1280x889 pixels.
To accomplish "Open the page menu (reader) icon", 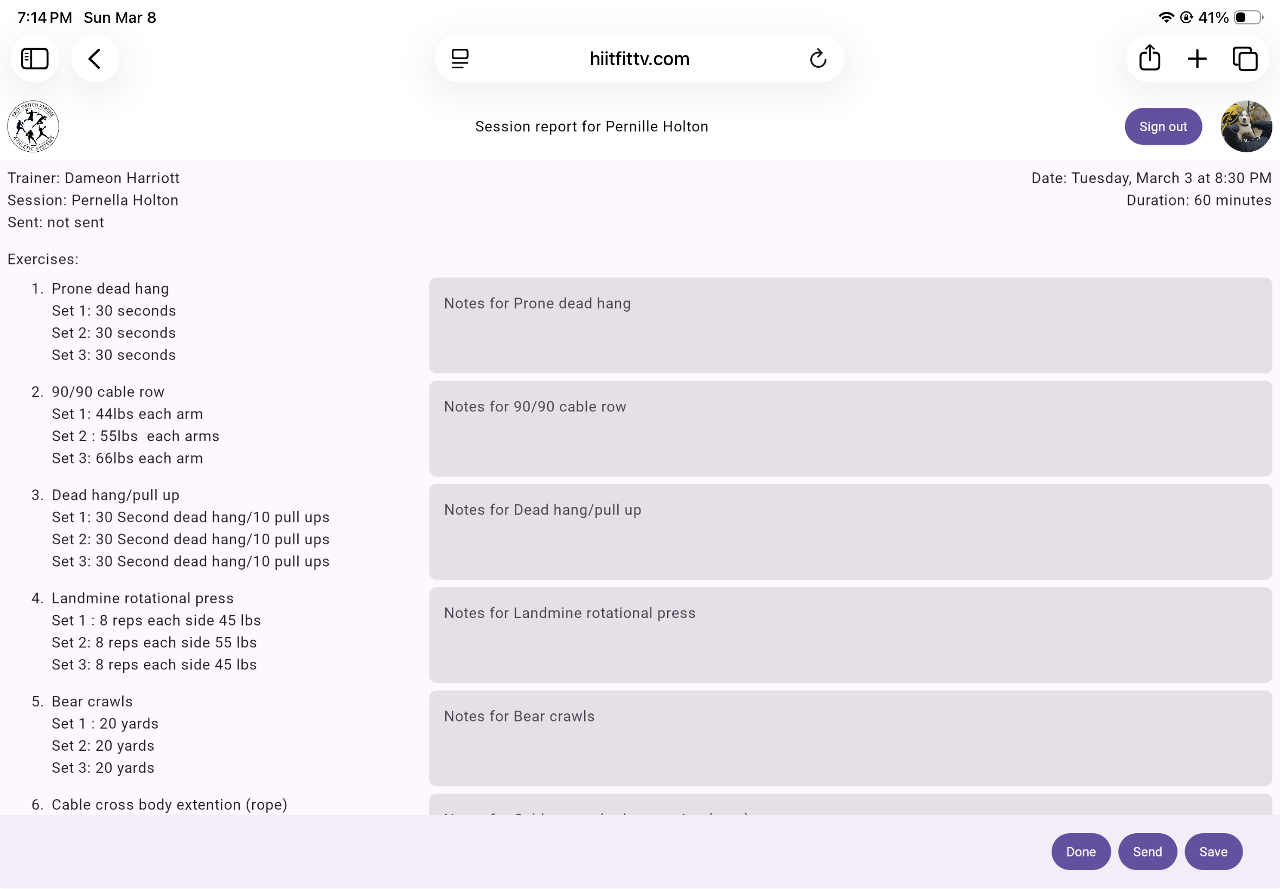I will pos(460,59).
